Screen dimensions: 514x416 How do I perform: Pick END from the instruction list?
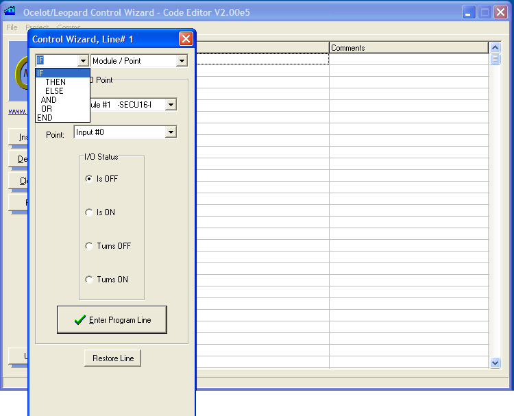point(62,117)
